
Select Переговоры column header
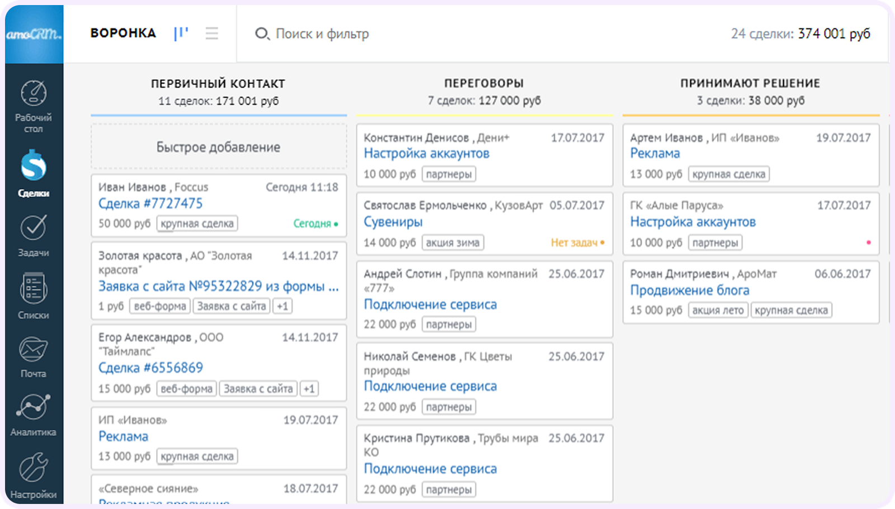tap(484, 83)
